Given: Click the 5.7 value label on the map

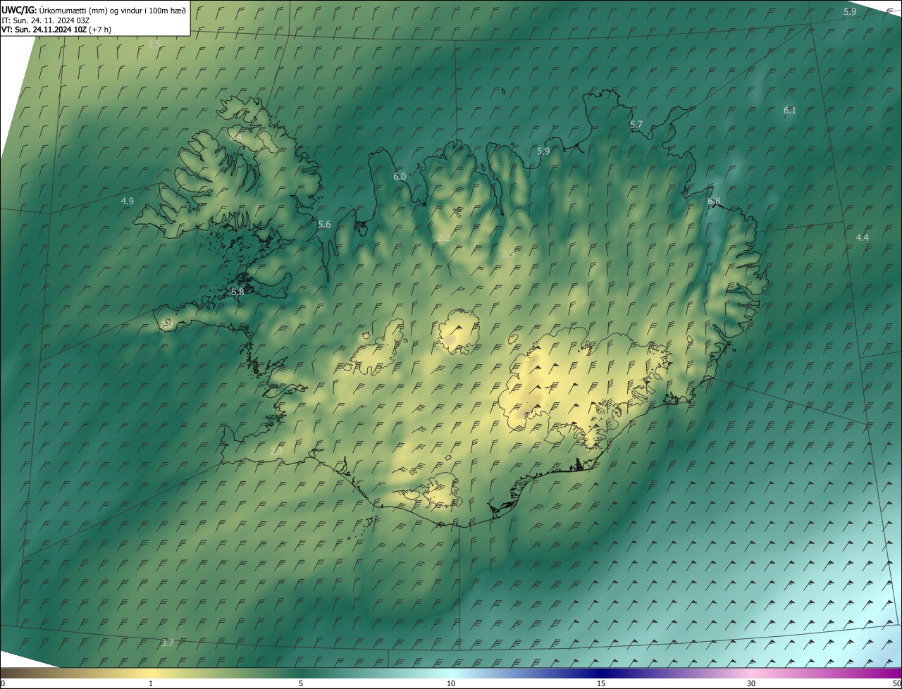Looking at the screenshot, I should (636, 124).
